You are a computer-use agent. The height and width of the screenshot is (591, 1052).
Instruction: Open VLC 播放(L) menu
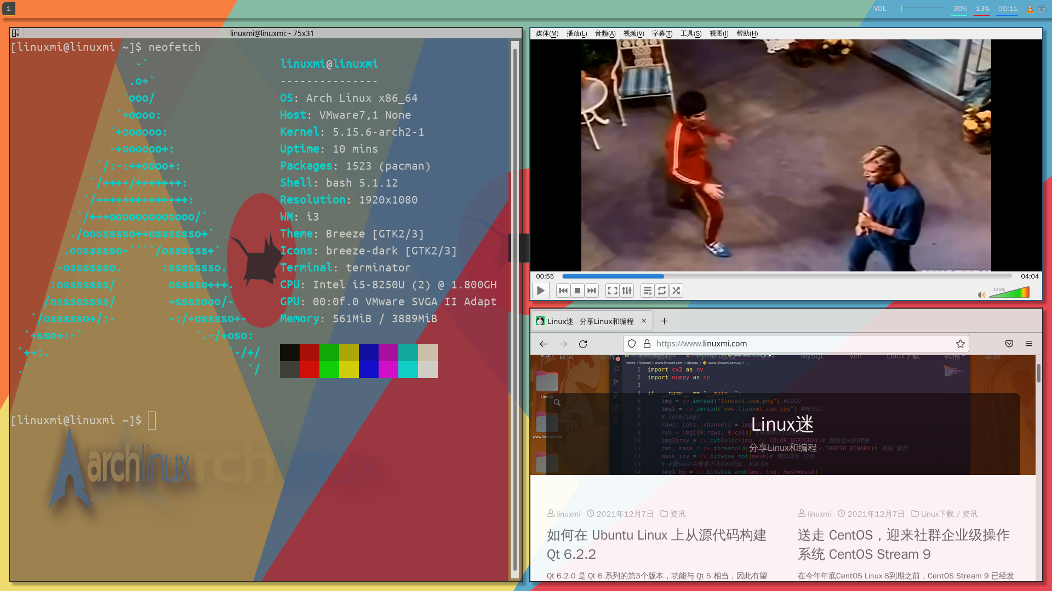pyautogui.click(x=576, y=33)
